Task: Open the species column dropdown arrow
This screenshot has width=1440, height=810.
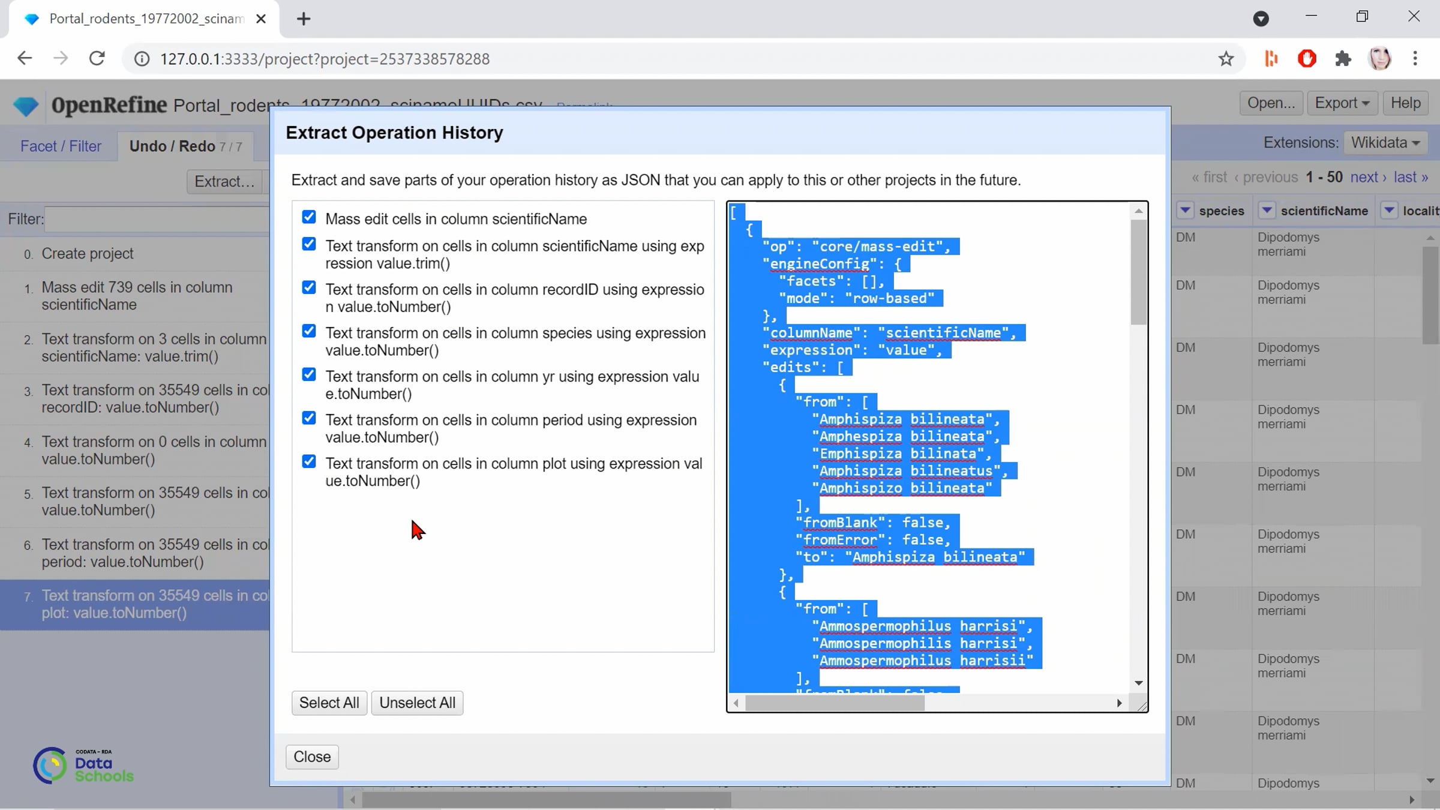Action: tap(1185, 211)
